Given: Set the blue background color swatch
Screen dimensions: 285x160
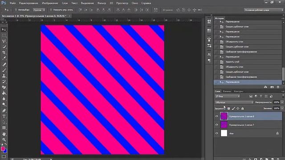Looking at the screenshot, I should coord(6,151).
